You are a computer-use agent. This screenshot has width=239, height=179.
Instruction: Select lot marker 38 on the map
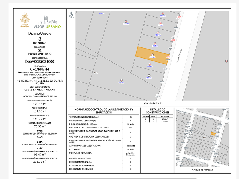pyautogui.click(x=160, y=23)
